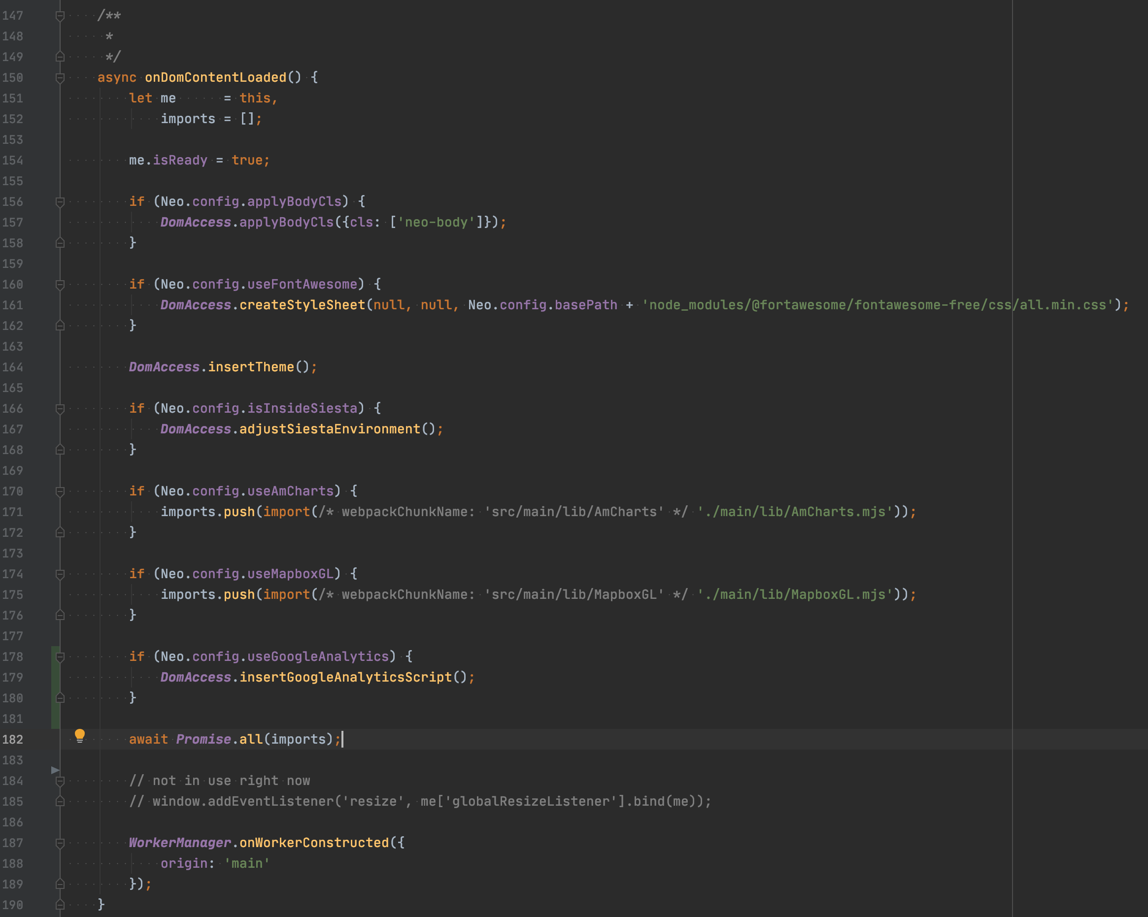
Task: Collapse the onDomContentLoaded method fold at line 150
Action: coord(60,78)
